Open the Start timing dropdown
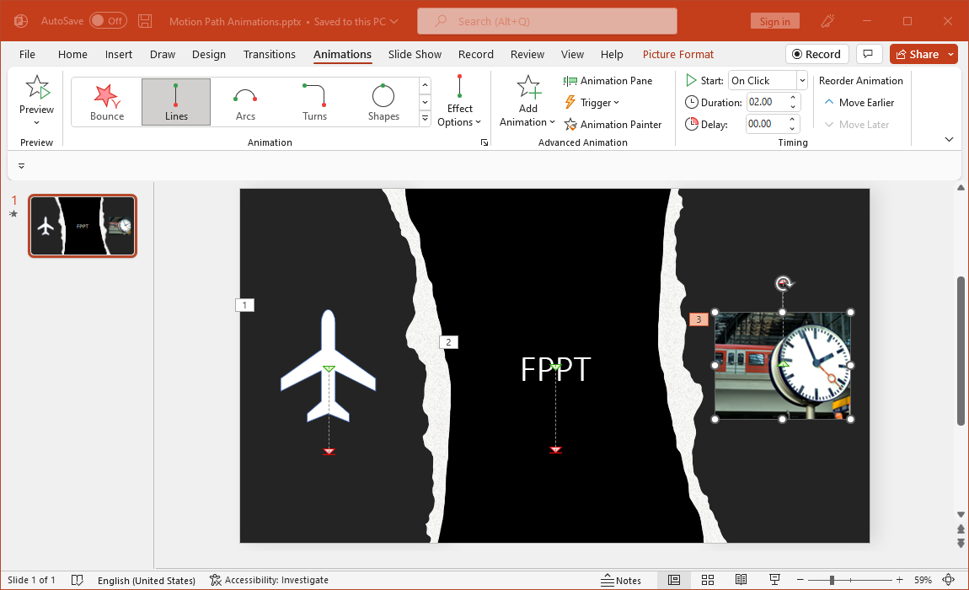 click(x=801, y=81)
